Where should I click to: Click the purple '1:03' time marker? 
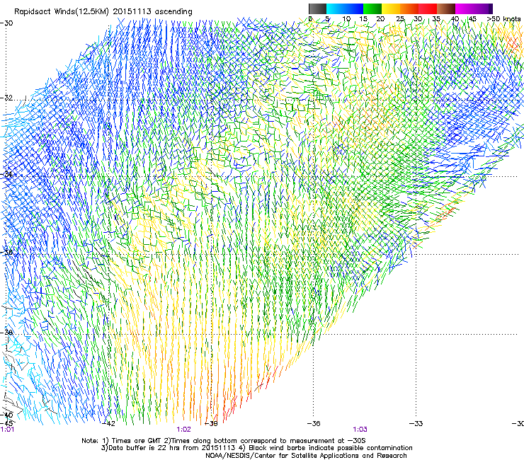pos(360,430)
